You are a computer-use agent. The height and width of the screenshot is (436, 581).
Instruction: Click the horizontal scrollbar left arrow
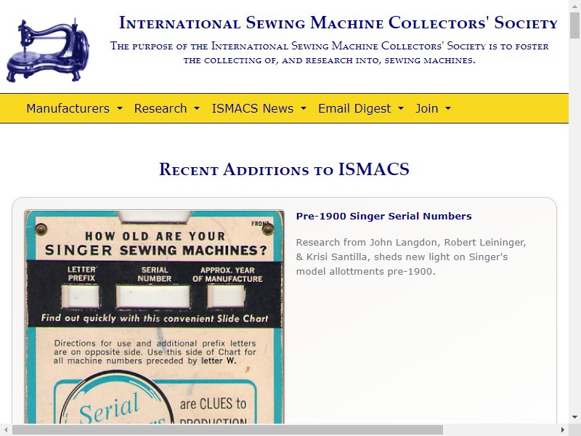(x=6, y=430)
